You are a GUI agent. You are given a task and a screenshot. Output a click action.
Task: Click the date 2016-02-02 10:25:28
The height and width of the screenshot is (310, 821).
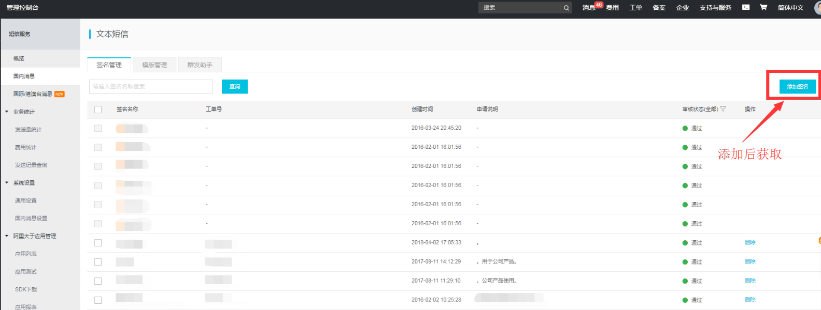[x=436, y=300]
